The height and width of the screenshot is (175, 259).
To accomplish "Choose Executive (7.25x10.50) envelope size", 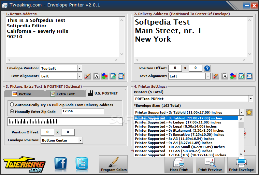I will tap(186, 134).
